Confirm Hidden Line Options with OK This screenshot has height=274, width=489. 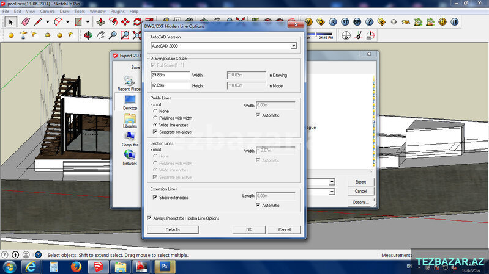[x=249, y=229]
